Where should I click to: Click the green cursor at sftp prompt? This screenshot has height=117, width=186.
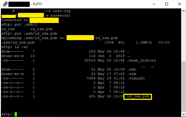point(16,114)
